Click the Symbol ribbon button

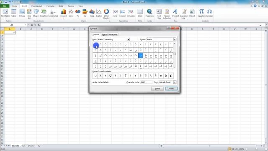(x=209, y=13)
